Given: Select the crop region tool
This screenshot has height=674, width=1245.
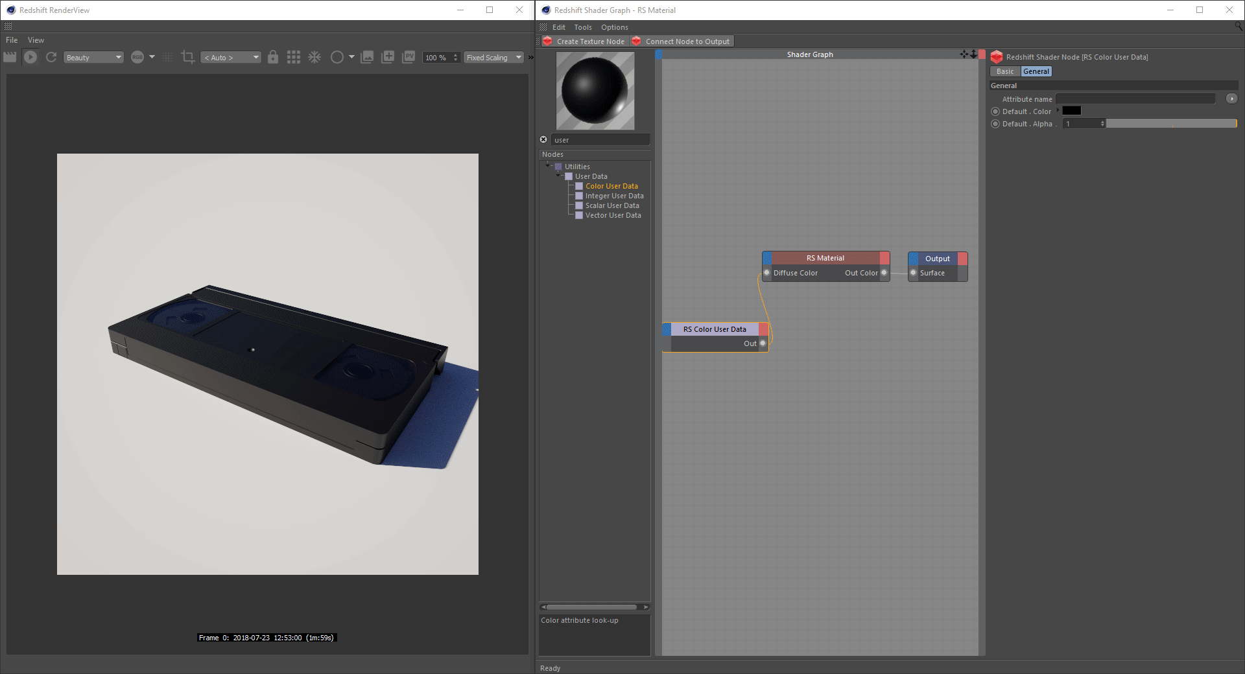Looking at the screenshot, I should [188, 57].
